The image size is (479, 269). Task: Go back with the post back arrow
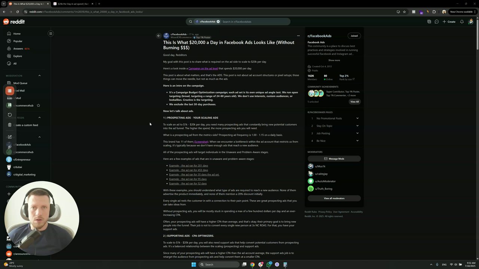click(x=159, y=36)
